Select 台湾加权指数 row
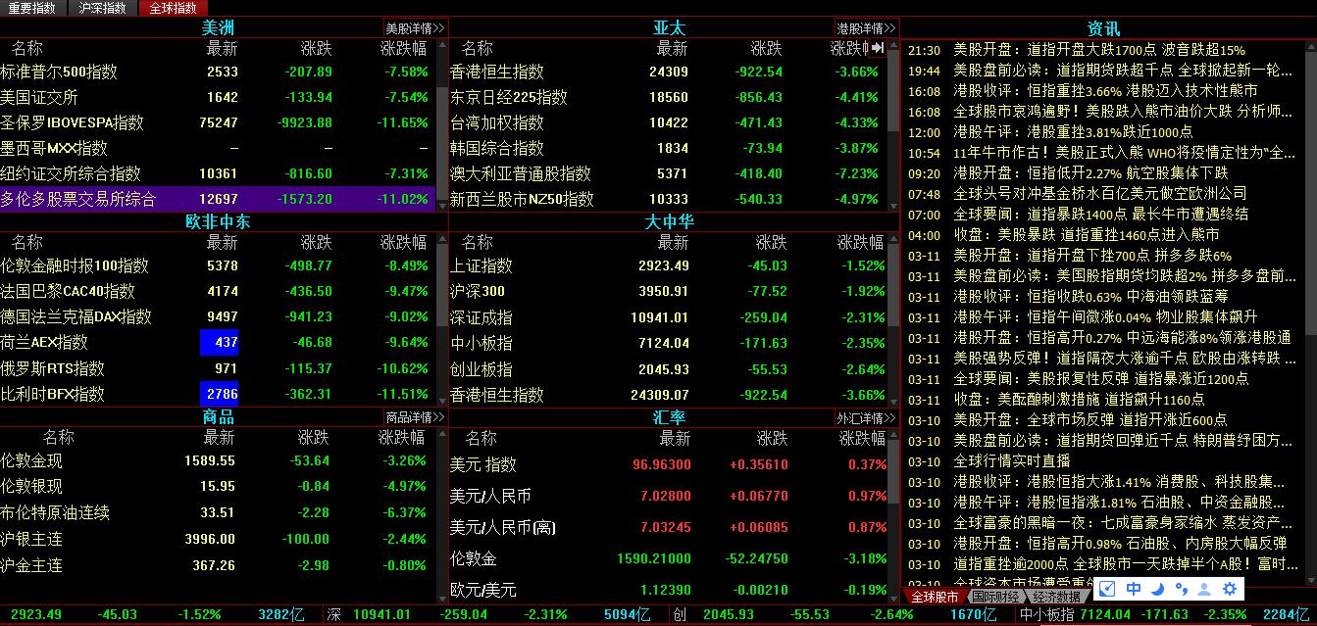 (x=668, y=122)
